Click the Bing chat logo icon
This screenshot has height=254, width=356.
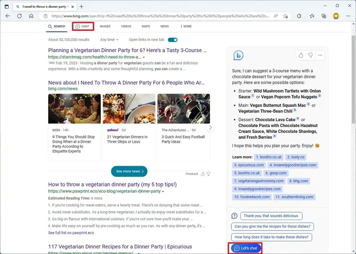(x=238, y=55)
